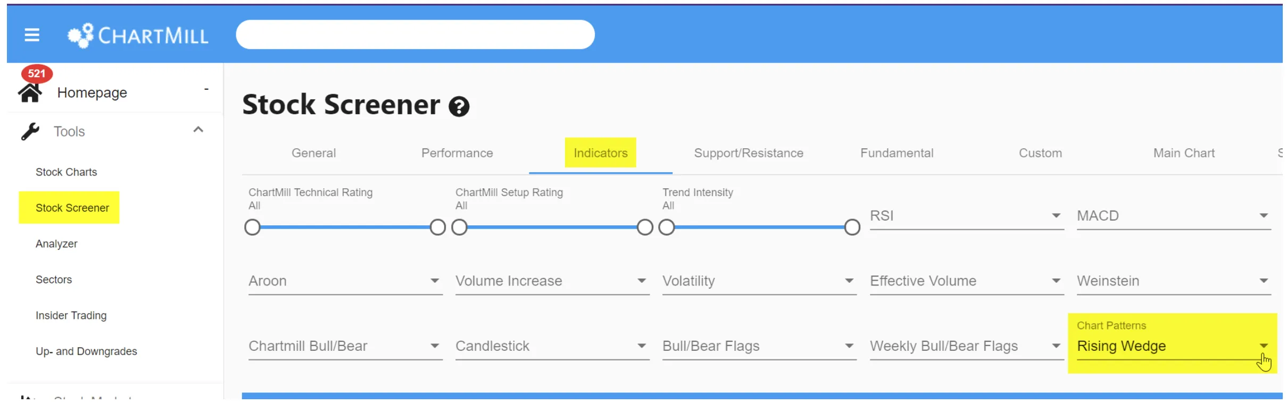Switch to the Performance tab
Viewport: 1287px width, 404px height.
point(457,153)
